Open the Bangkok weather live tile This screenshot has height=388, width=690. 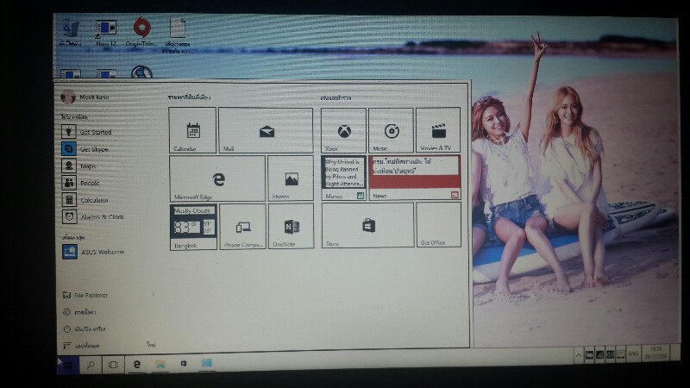[x=193, y=226]
